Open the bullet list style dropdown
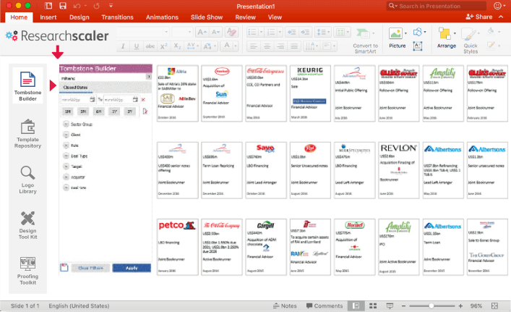Screen dimensions: 511x312 pos(261,32)
